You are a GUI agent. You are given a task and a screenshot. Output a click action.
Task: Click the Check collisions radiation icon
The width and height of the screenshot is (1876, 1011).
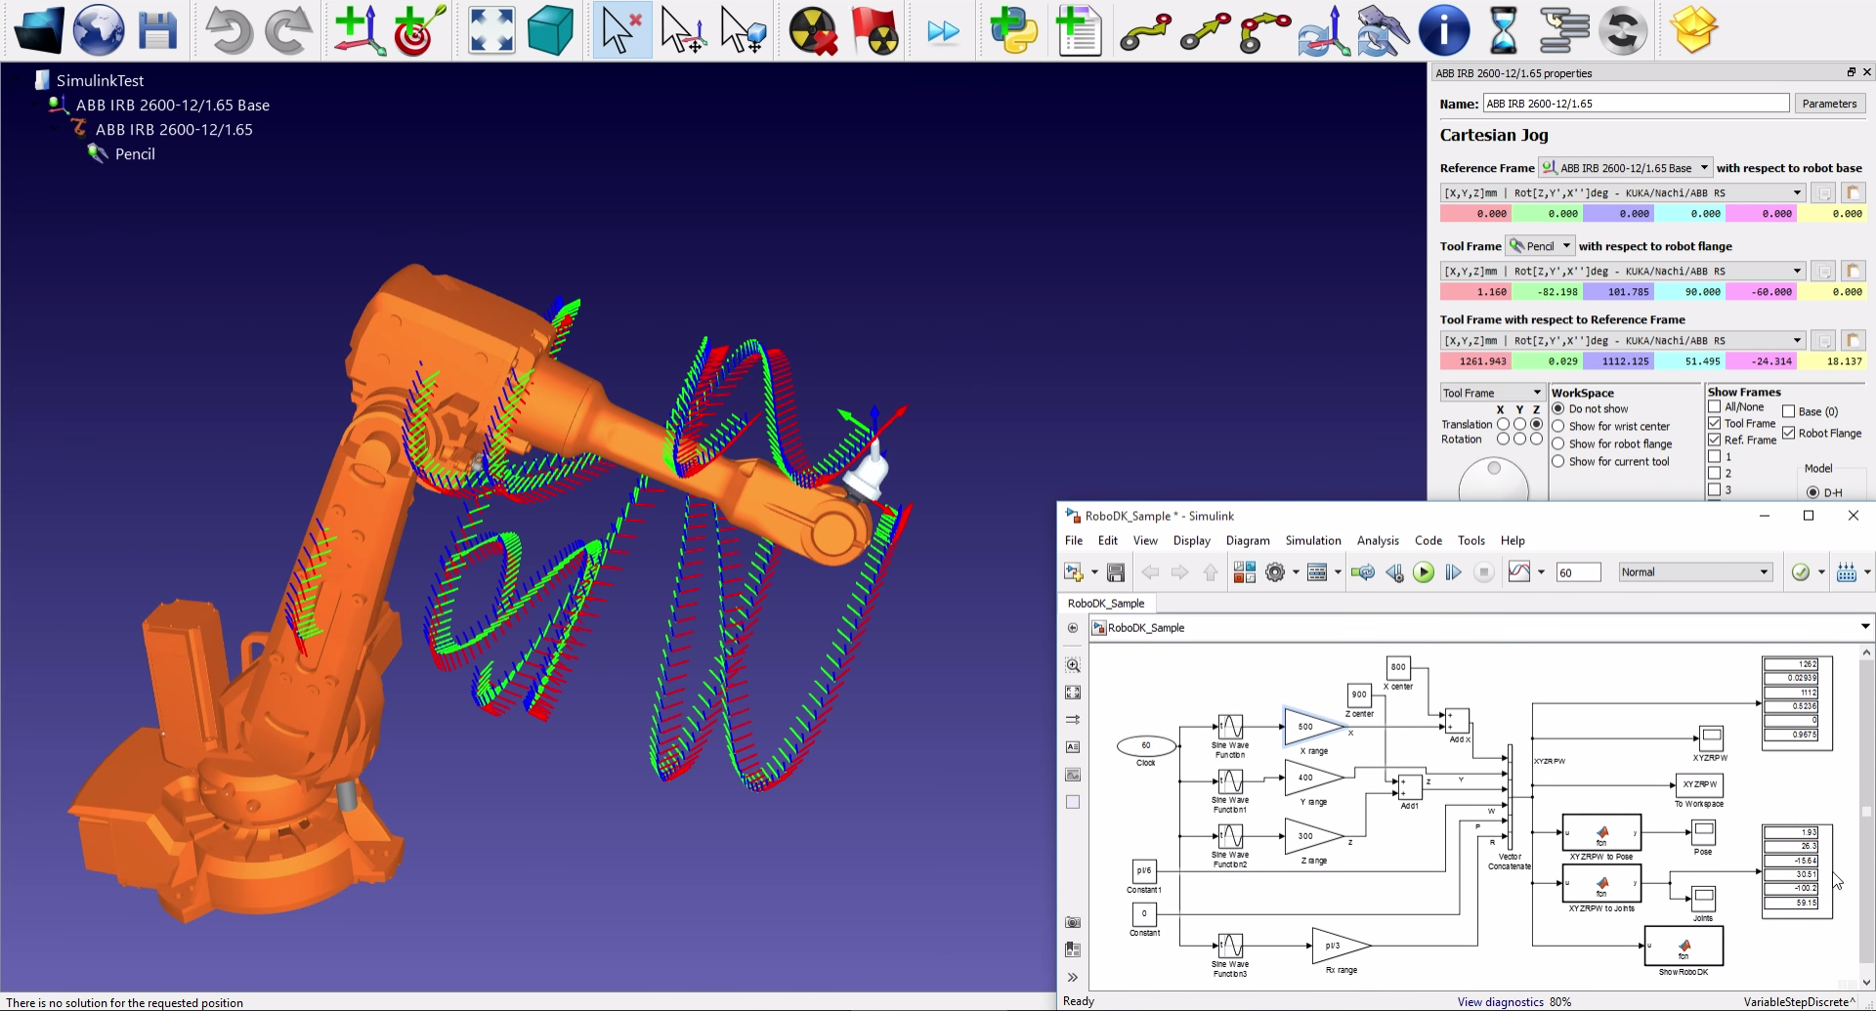pos(813,31)
